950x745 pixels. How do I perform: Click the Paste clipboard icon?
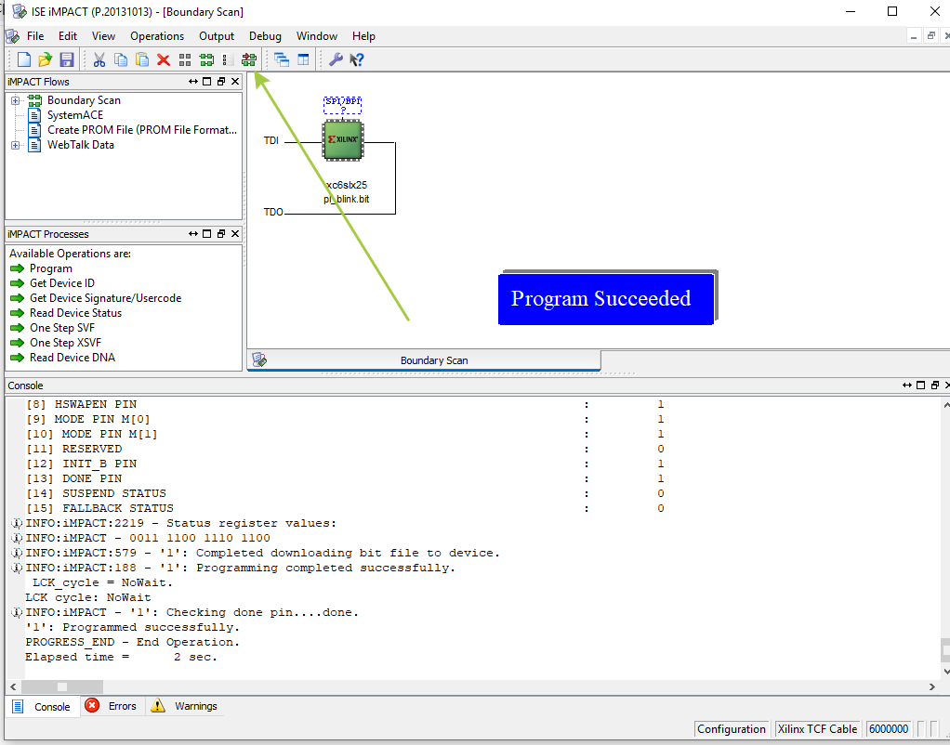coord(142,59)
